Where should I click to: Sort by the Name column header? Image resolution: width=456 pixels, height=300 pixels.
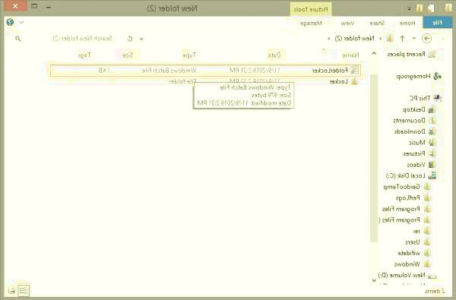(350, 55)
